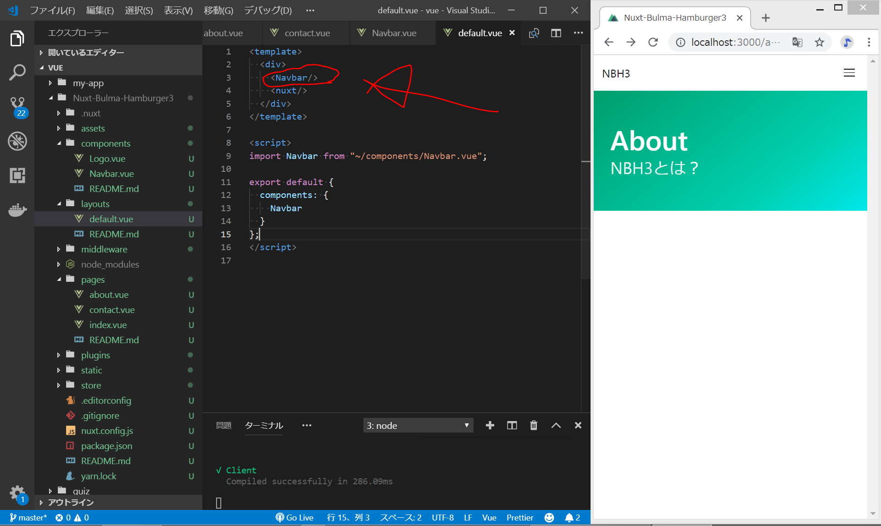Open the ファイル(F) menu

pyautogui.click(x=52, y=10)
